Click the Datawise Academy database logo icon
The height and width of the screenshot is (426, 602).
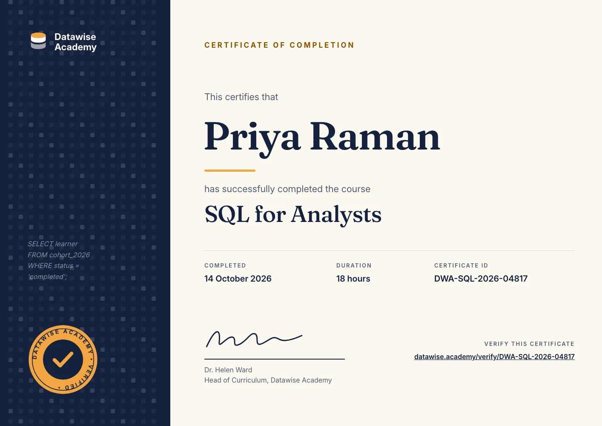(x=38, y=41)
